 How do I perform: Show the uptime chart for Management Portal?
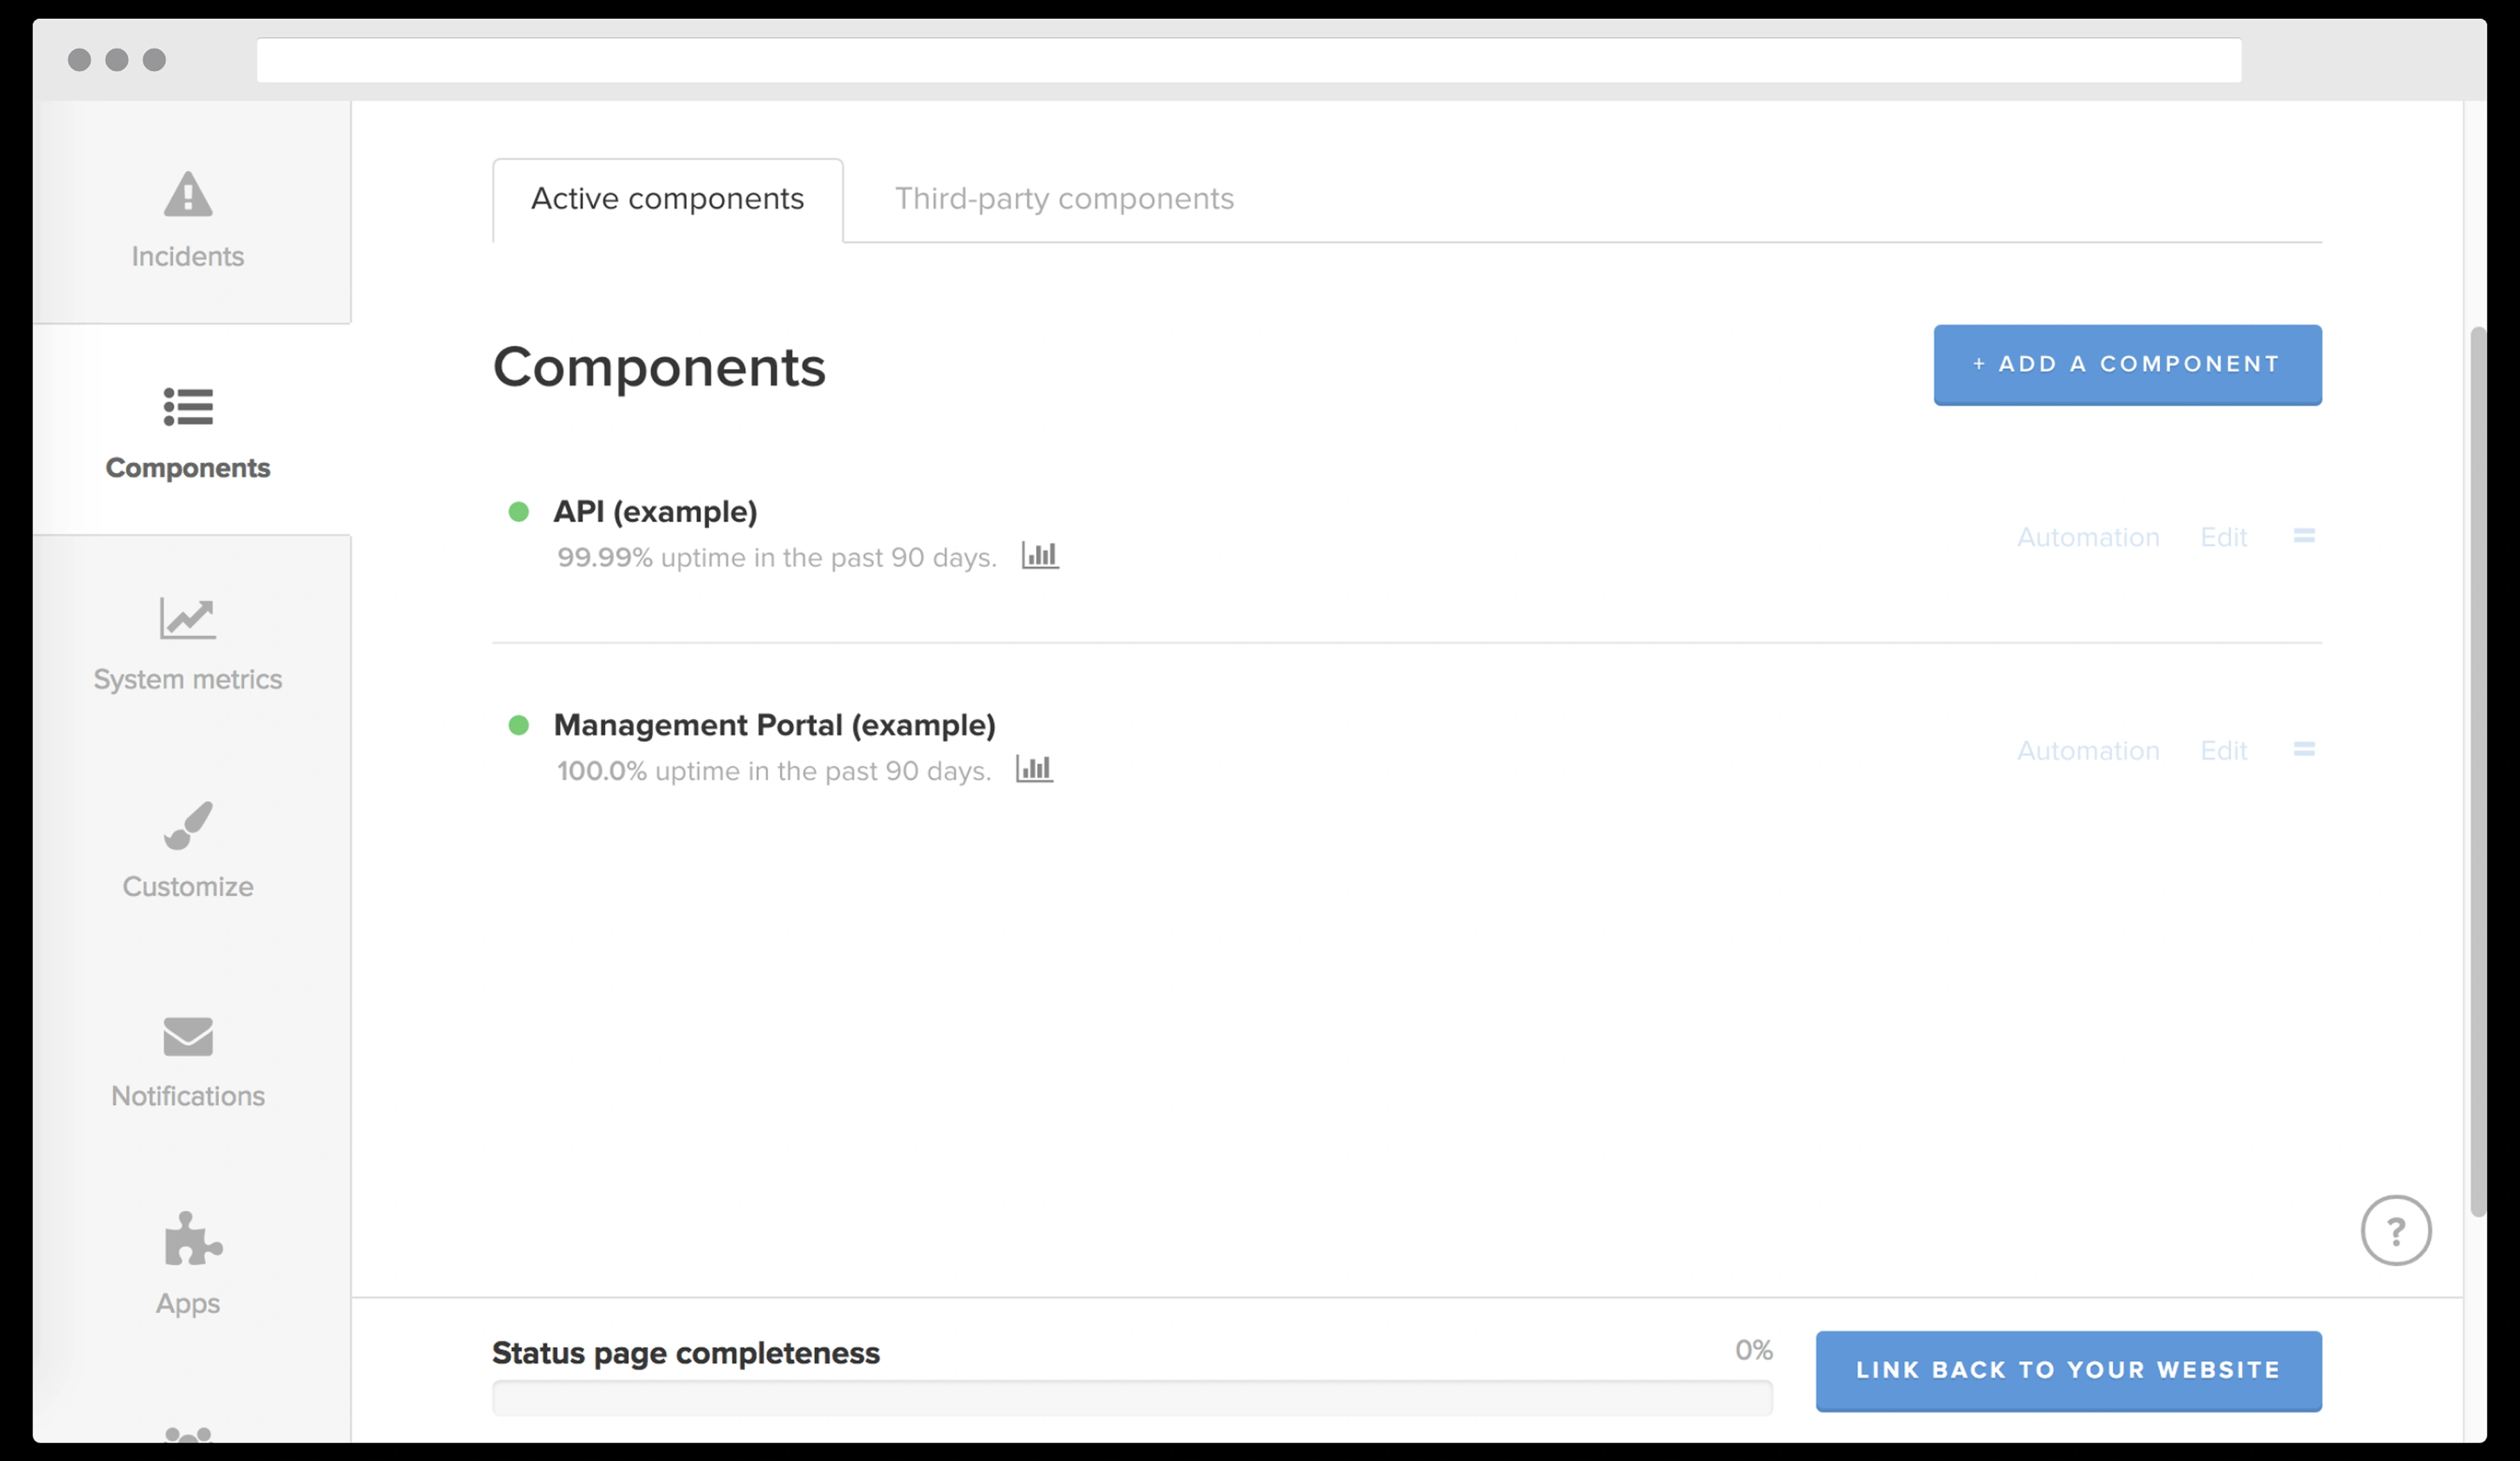click(1033, 769)
